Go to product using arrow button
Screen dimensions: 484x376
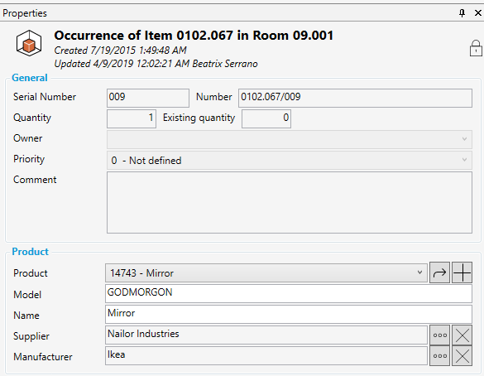pyautogui.click(x=439, y=272)
